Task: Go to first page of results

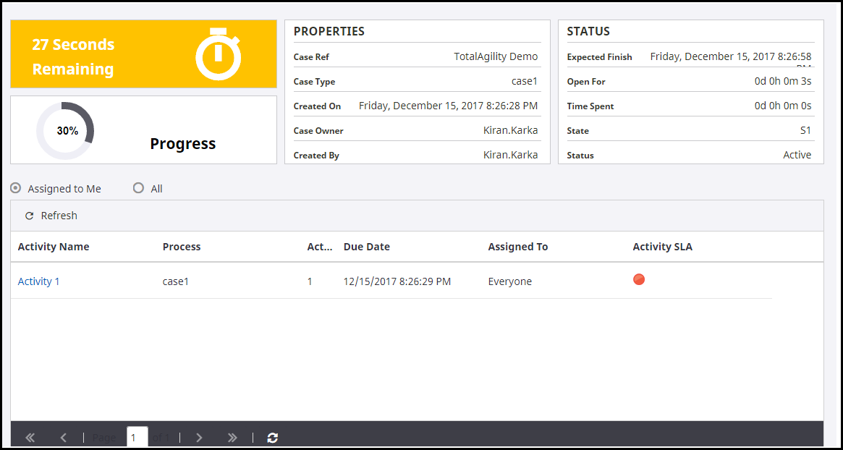Action: pyautogui.click(x=30, y=438)
